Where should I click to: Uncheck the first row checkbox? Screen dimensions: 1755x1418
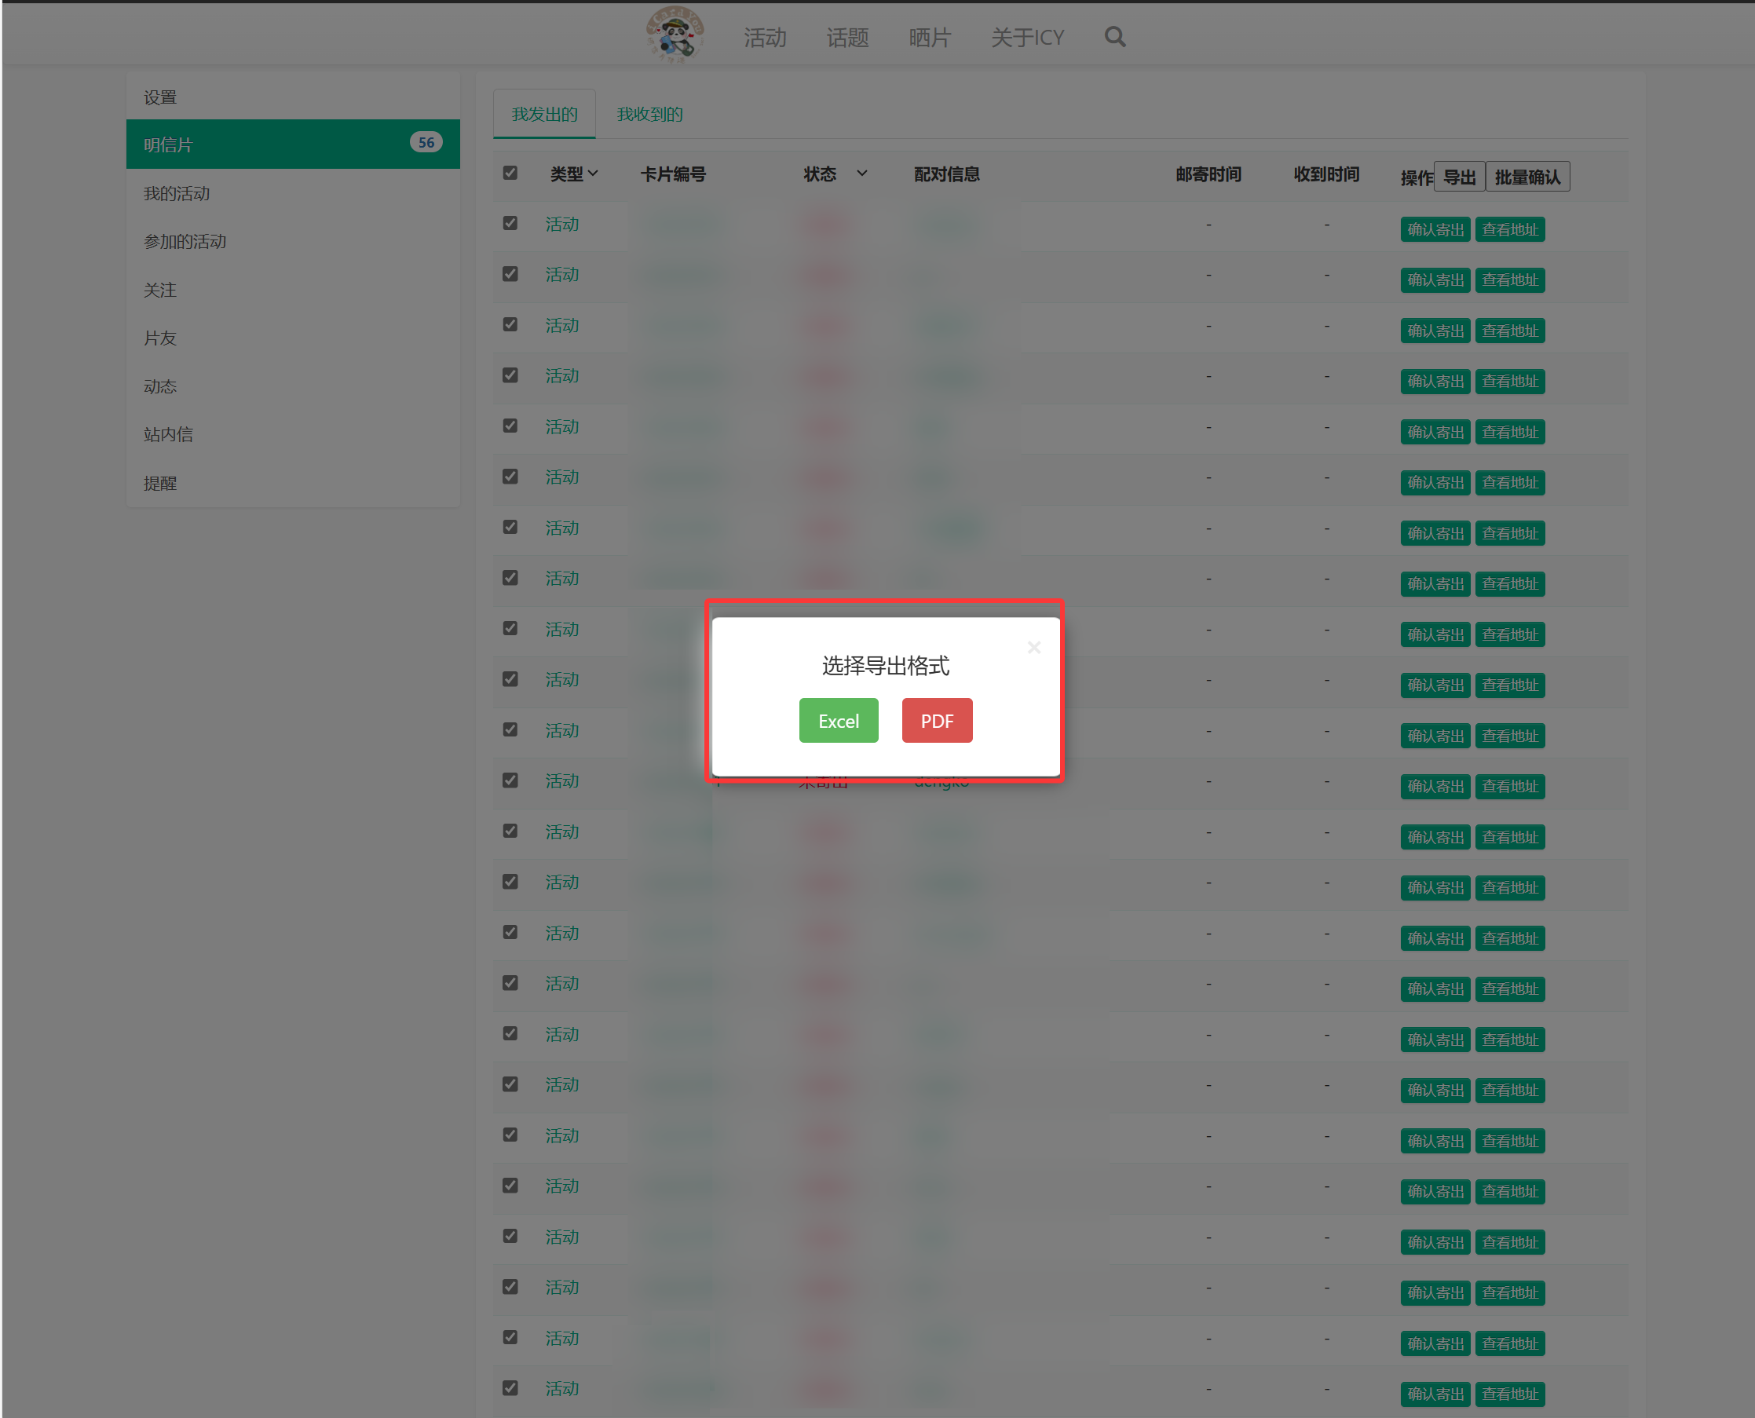click(510, 223)
